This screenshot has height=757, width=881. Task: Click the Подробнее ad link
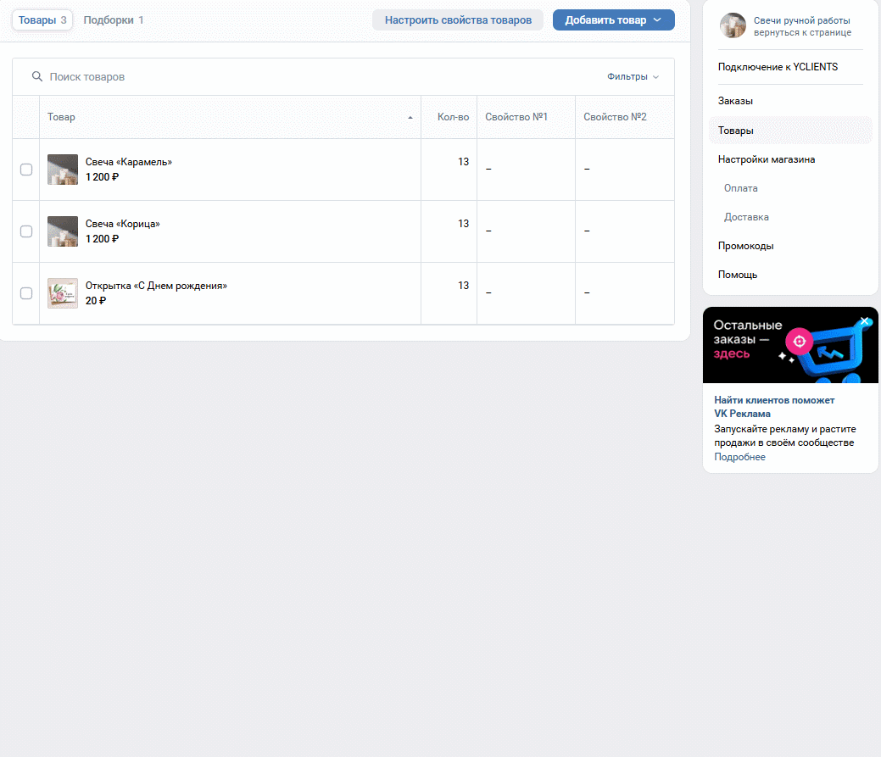[x=739, y=457]
